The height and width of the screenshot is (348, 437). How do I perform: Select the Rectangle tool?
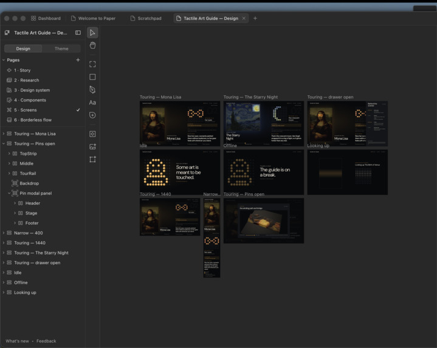tap(92, 77)
